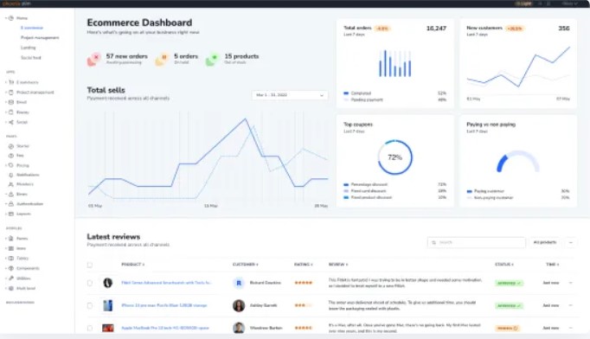Sort reviews by the CUSTOMER column header
Viewport: 590px width, 339px height.
[246, 265]
